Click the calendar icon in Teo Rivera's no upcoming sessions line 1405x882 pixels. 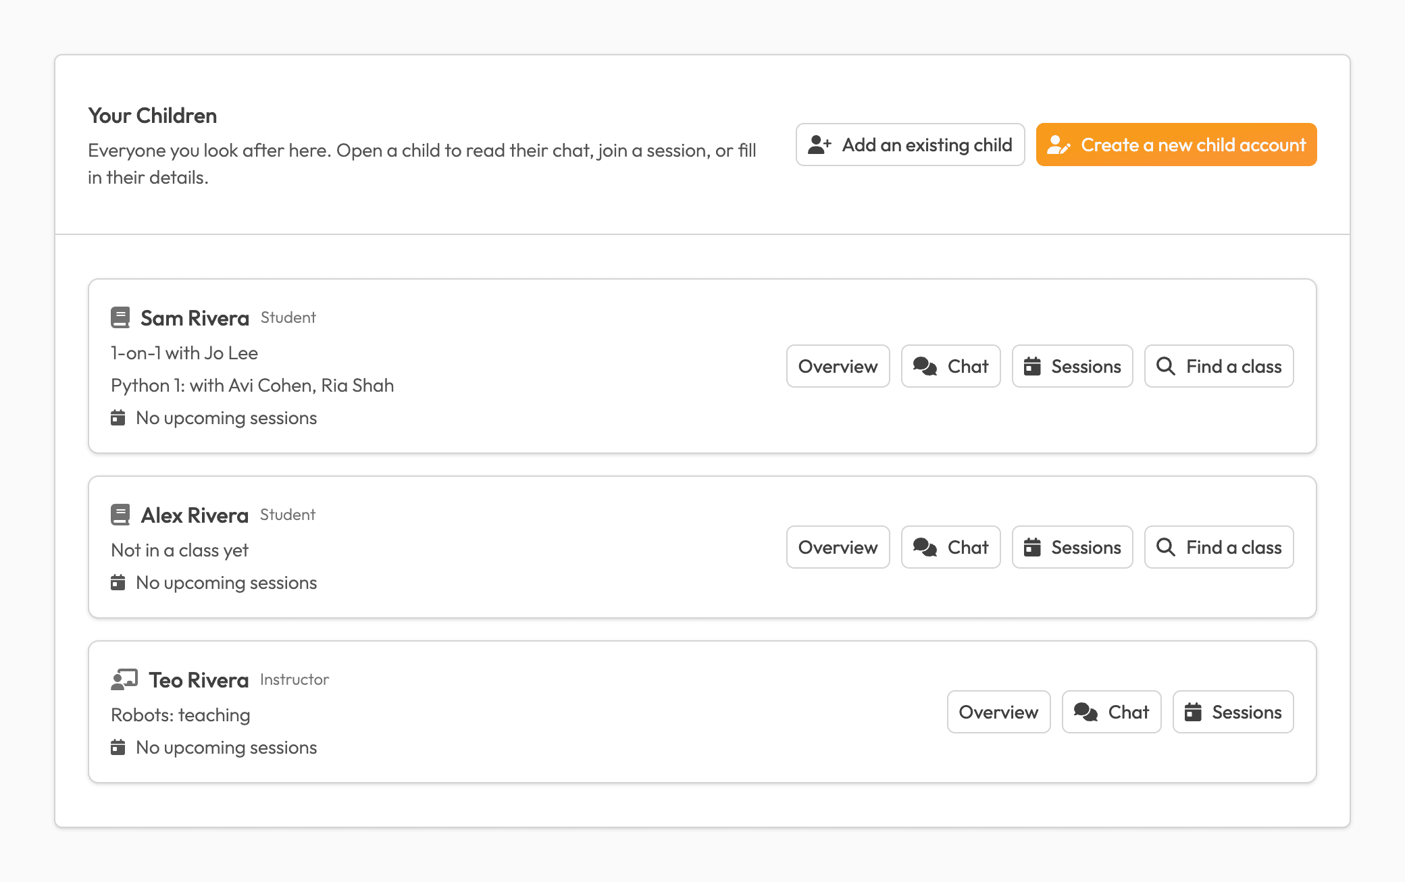(118, 747)
